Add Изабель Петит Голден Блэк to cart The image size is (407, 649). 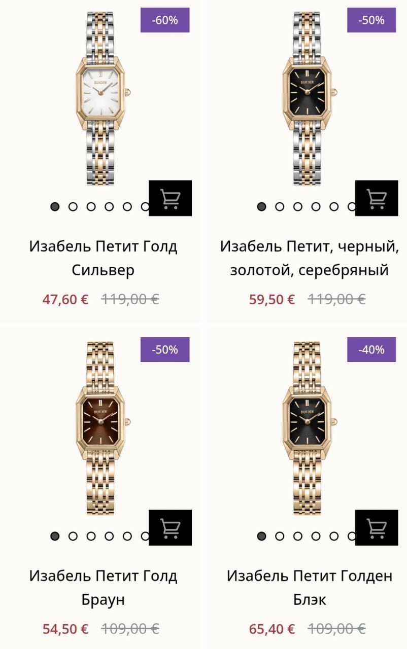coord(377,528)
